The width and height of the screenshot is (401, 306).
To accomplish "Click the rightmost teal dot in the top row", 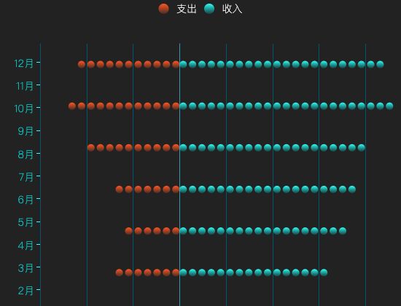I will 380,64.
